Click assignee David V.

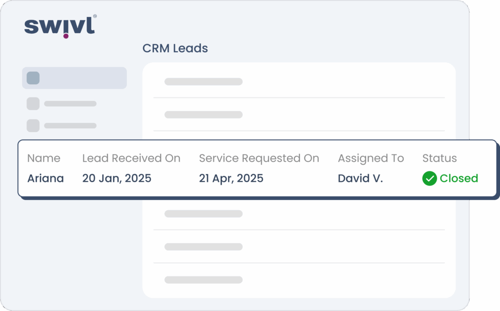pos(360,178)
